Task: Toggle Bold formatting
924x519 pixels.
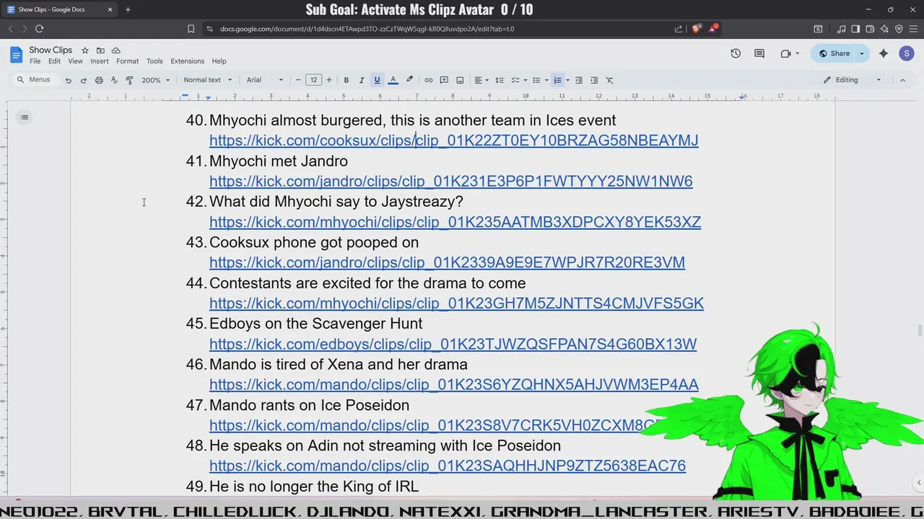Action: (346, 80)
